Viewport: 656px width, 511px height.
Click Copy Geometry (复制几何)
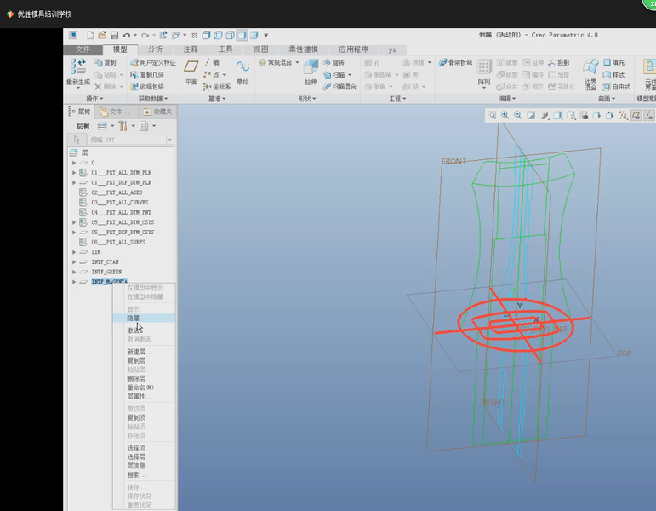coord(147,75)
